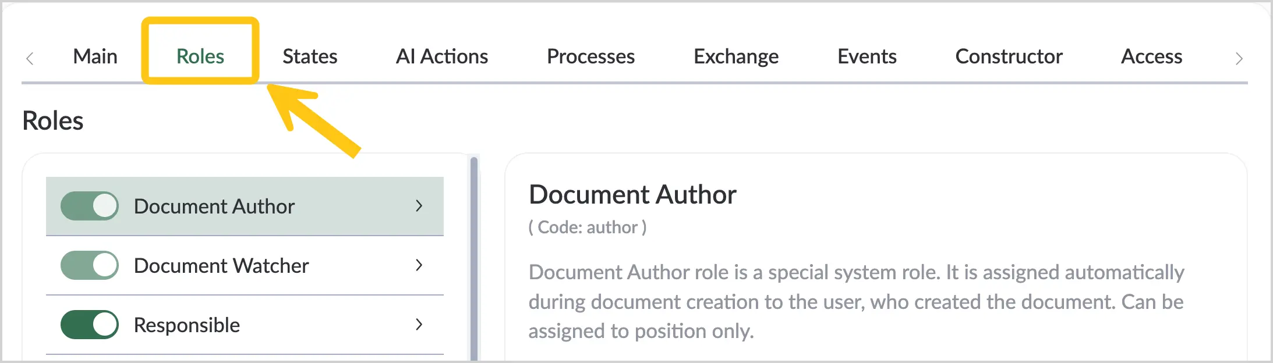Switch to the Main tab
This screenshot has height=363, width=1273.
pyautogui.click(x=96, y=56)
